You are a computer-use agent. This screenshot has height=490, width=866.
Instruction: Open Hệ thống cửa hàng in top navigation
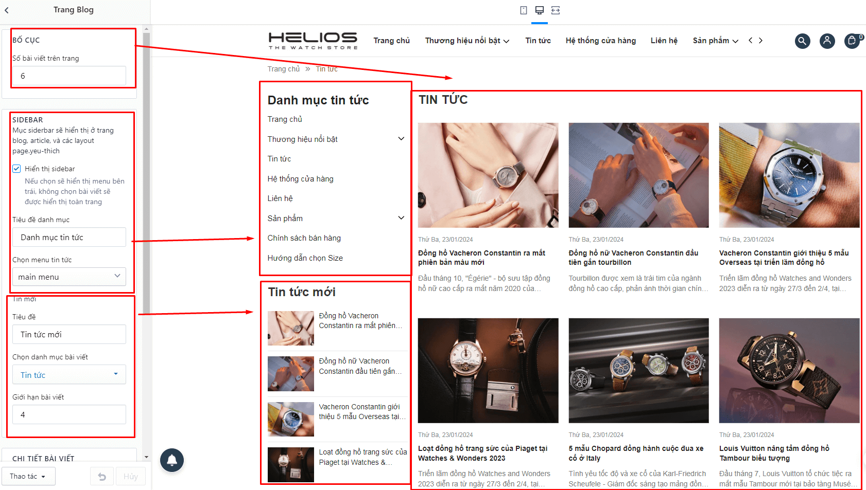(x=601, y=41)
